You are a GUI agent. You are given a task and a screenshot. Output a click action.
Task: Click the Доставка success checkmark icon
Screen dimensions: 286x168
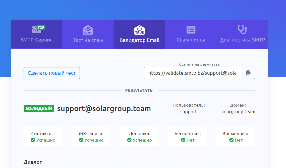click(x=129, y=140)
